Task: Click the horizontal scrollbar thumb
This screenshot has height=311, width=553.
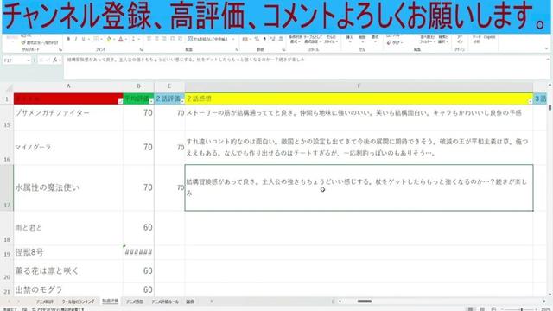Action: point(365,301)
